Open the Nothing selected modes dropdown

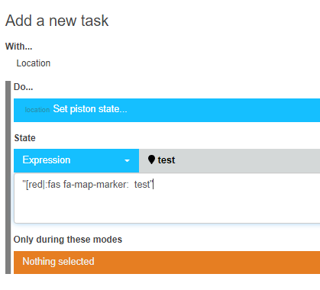coord(166,263)
